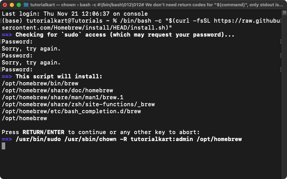The image size is (287, 179).
Task: Click the https://raw.githubu URL in the command
Action: point(247,21)
